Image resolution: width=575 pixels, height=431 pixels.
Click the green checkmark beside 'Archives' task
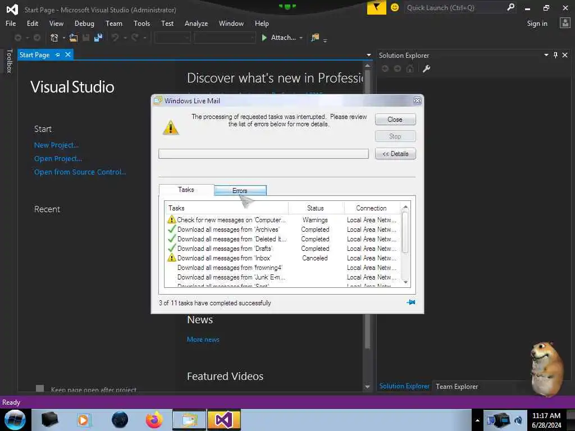(171, 229)
